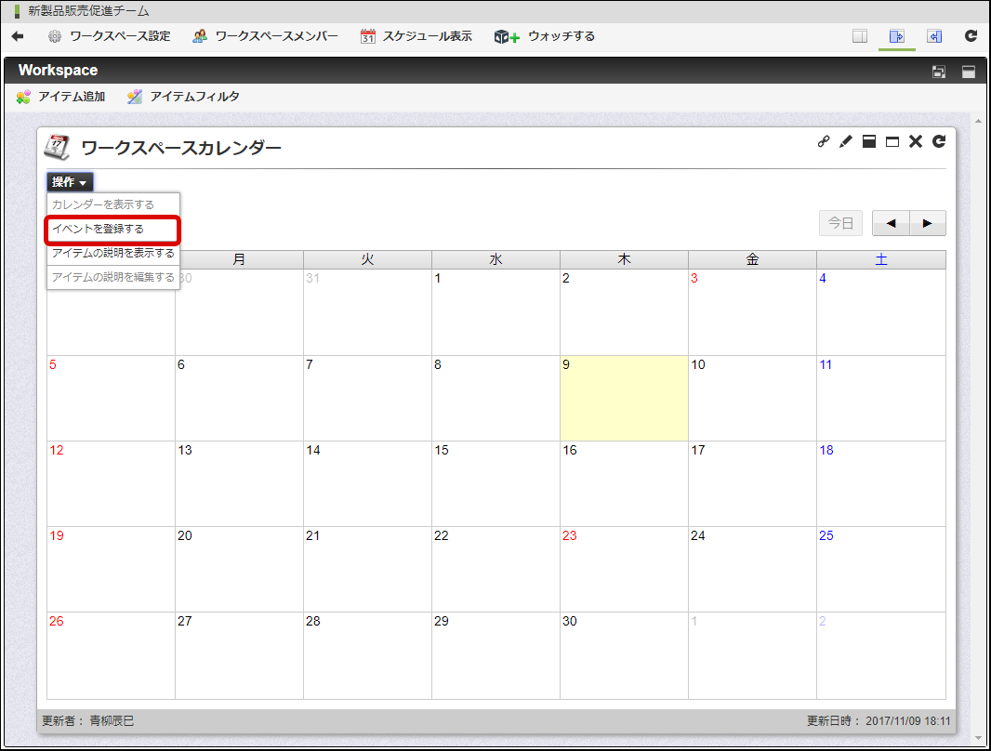
Task: Go to the next month arrow
Action: [x=927, y=224]
